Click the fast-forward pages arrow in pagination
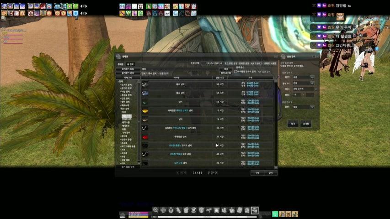 click(213, 173)
